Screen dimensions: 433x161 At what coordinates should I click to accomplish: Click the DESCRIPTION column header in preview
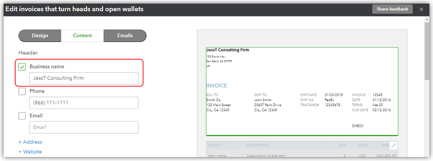257,145
